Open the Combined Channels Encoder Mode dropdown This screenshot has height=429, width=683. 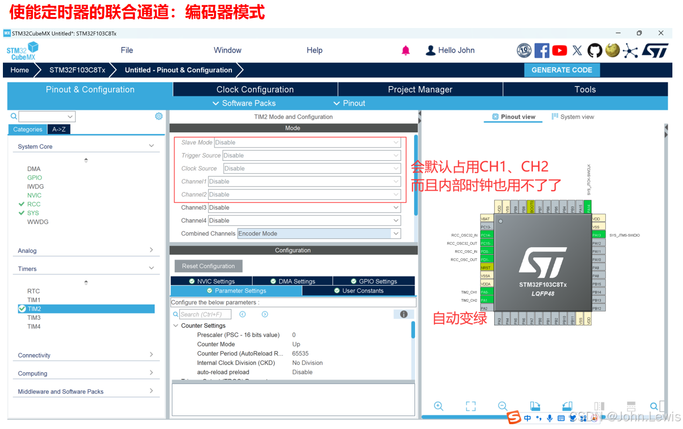tap(319, 234)
